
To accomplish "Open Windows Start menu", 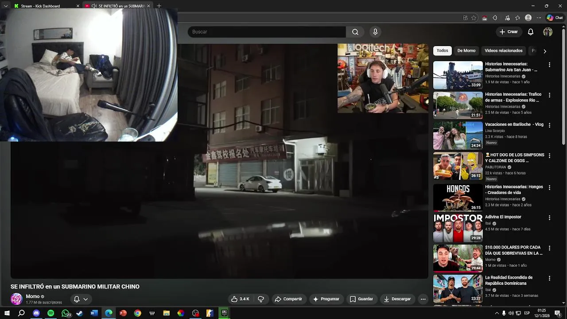I will pyautogui.click(x=7, y=313).
